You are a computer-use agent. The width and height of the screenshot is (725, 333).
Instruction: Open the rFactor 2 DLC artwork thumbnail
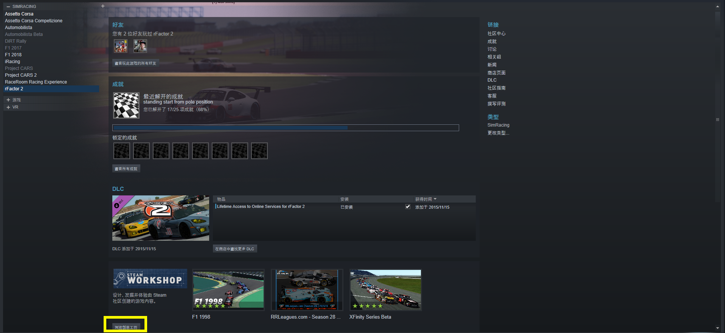pyautogui.click(x=161, y=218)
